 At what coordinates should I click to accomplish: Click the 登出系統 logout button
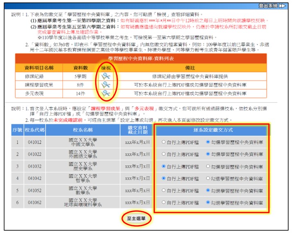(272, 6)
